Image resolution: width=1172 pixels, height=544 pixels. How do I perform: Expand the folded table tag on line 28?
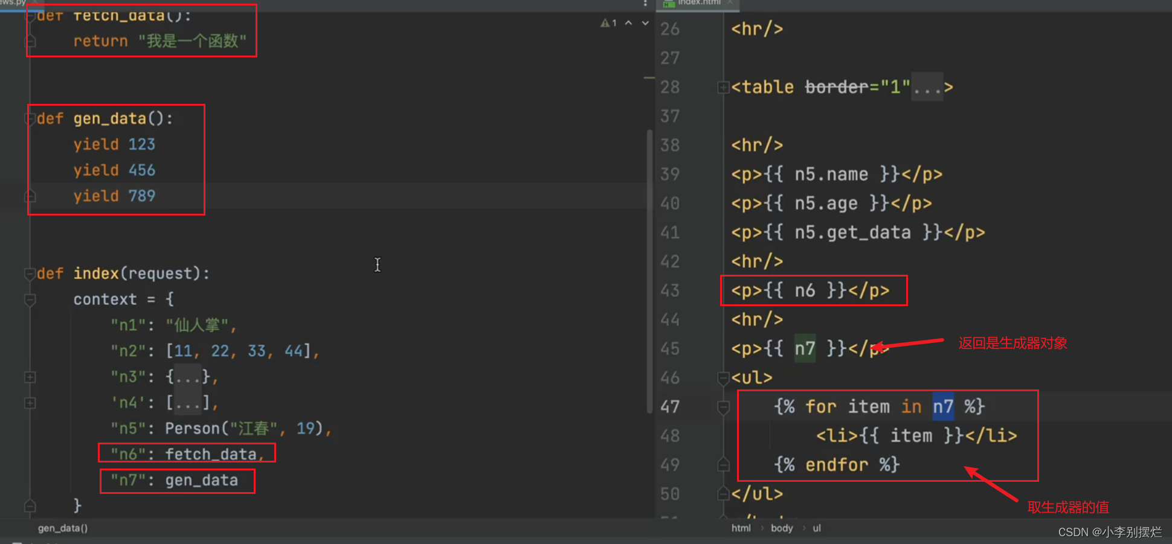(723, 88)
